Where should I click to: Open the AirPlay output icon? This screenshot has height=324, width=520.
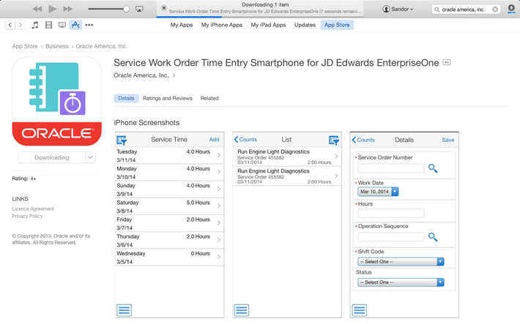pos(139,9)
